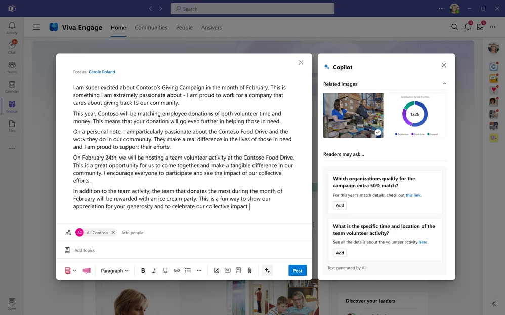Select the bold formatting icon
This screenshot has width=505, height=315.
click(143, 270)
